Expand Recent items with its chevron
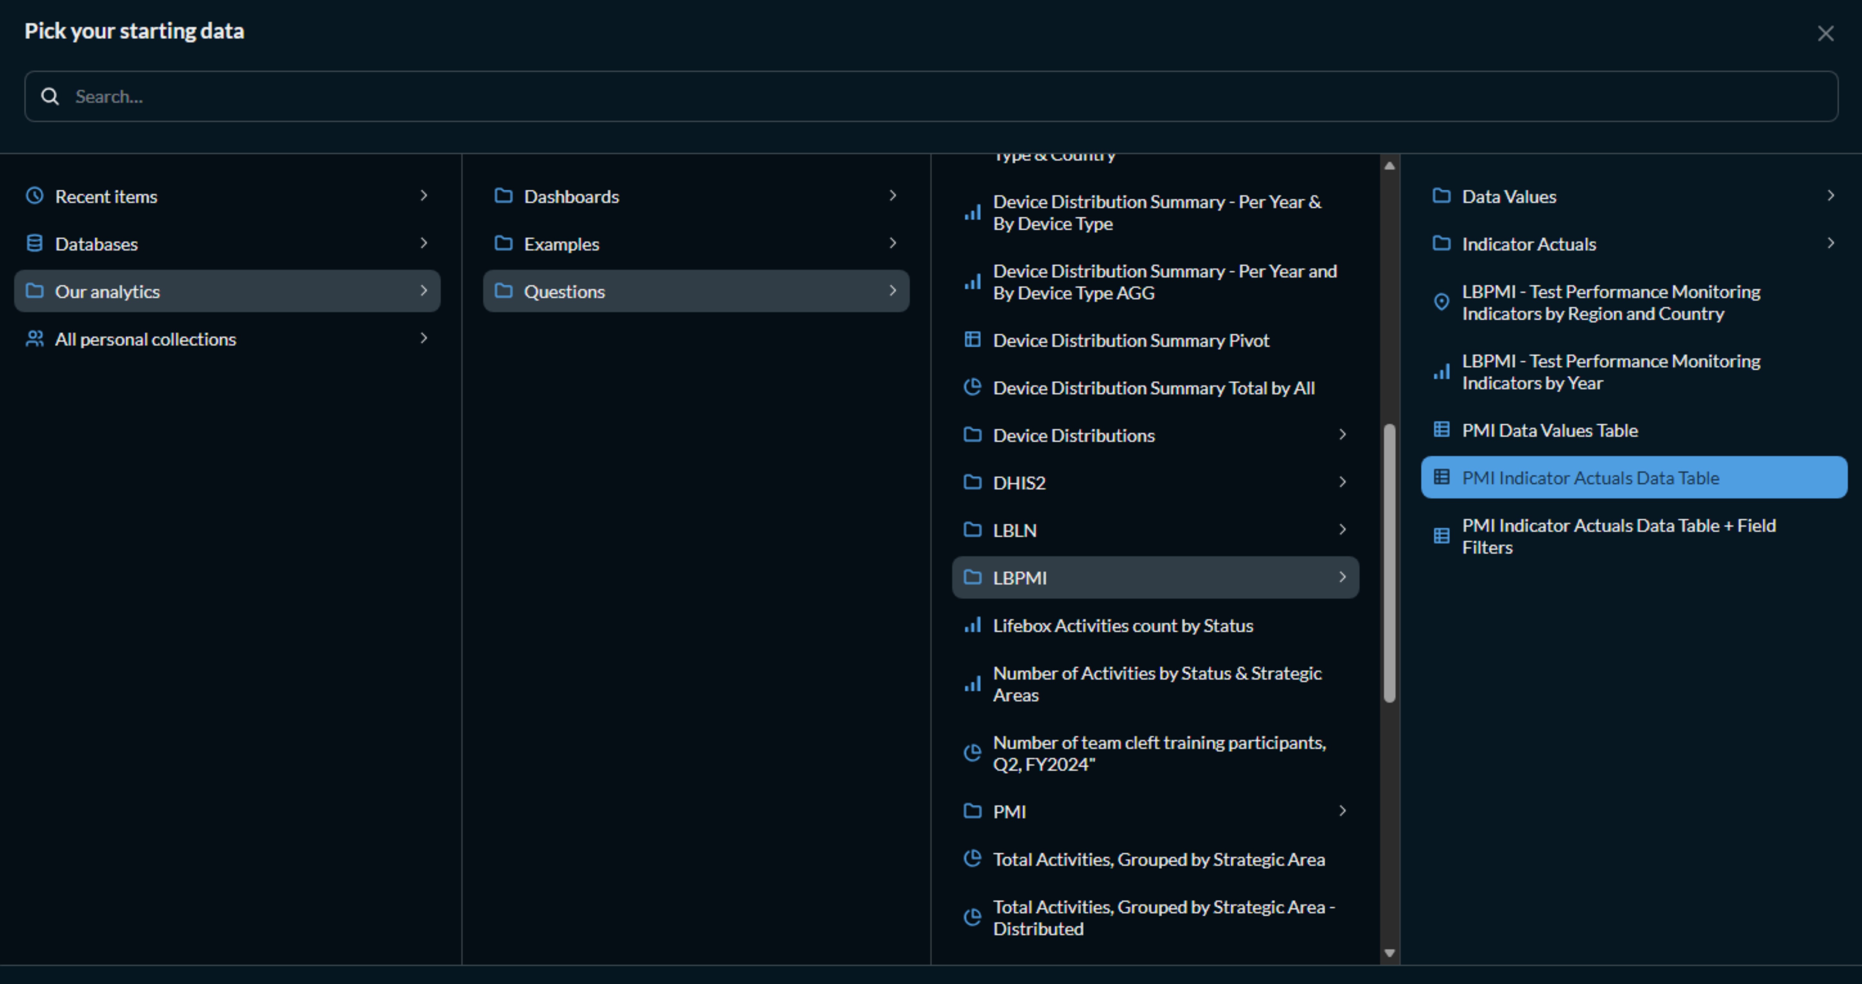Screen dimensions: 1862x984 424,196
